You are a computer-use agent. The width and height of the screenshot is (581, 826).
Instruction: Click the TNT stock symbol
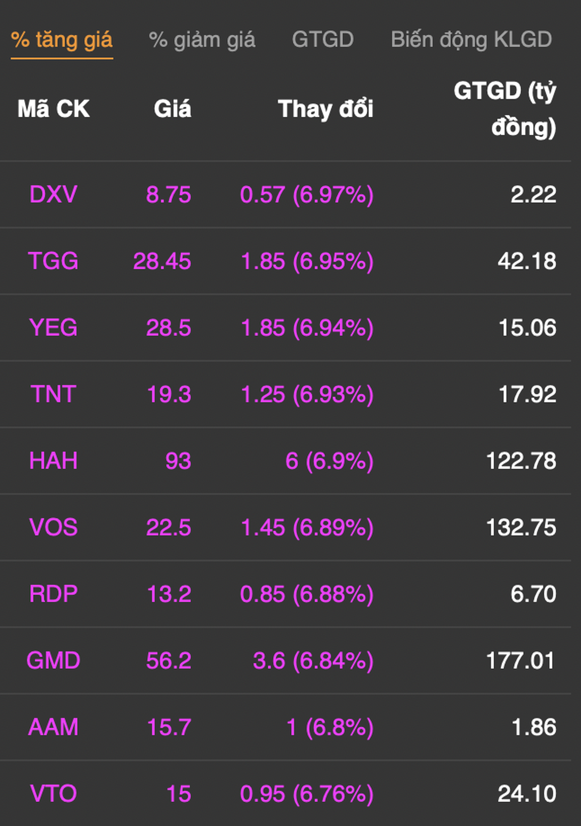pyautogui.click(x=53, y=394)
